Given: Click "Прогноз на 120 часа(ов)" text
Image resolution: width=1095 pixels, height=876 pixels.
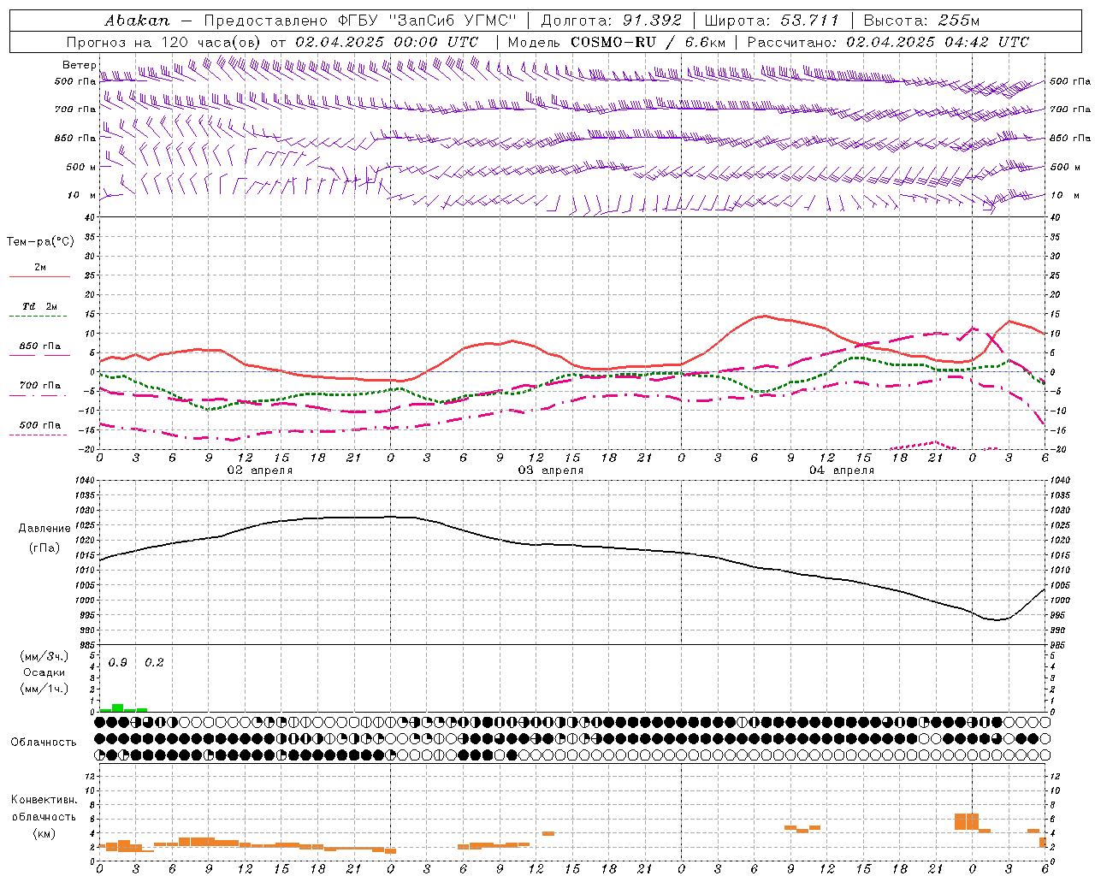Looking at the screenshot, I should pyautogui.click(x=163, y=42).
